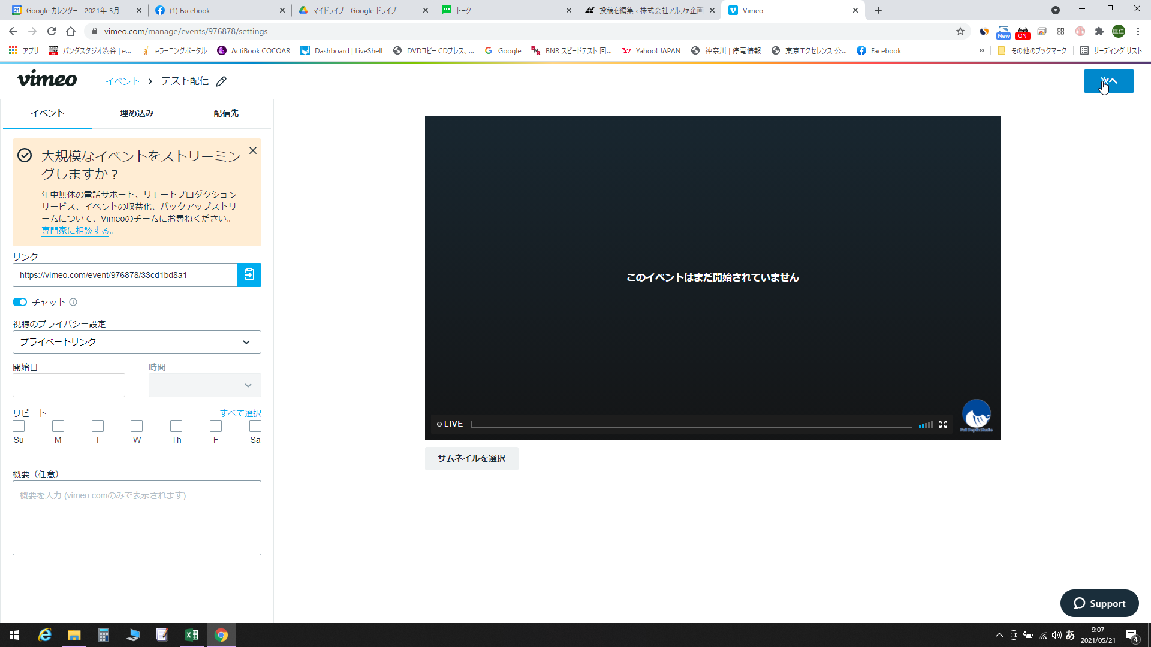Click the LIVE indicator in player
The width and height of the screenshot is (1151, 647).
[450, 424]
